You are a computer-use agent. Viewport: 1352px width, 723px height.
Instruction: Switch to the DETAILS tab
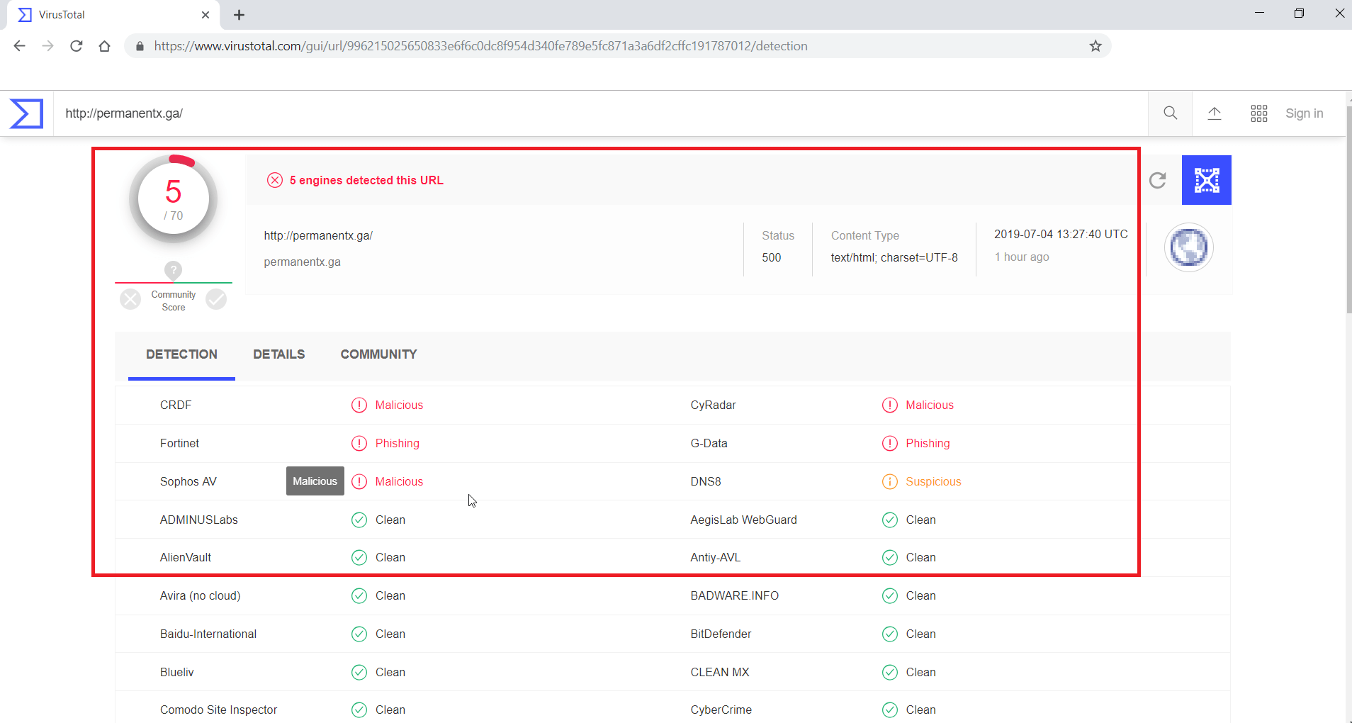(279, 354)
